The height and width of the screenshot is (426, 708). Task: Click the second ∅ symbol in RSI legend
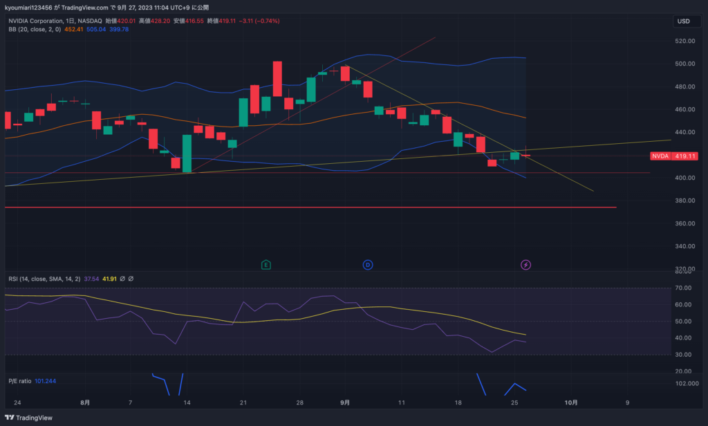click(x=131, y=279)
